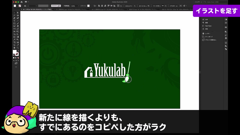
Task: Click the X position value field
Action: pos(129,6)
